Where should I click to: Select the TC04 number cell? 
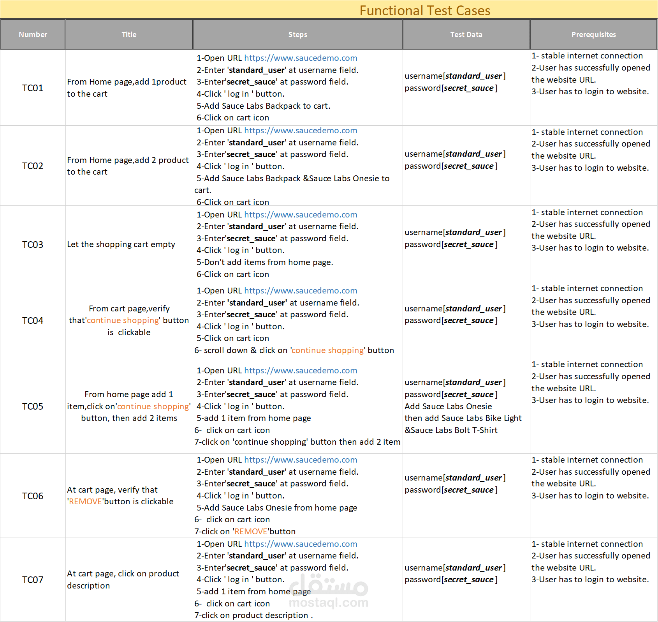tap(33, 321)
